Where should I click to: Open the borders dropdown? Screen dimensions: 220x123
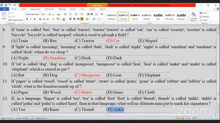(x=101, y=19)
